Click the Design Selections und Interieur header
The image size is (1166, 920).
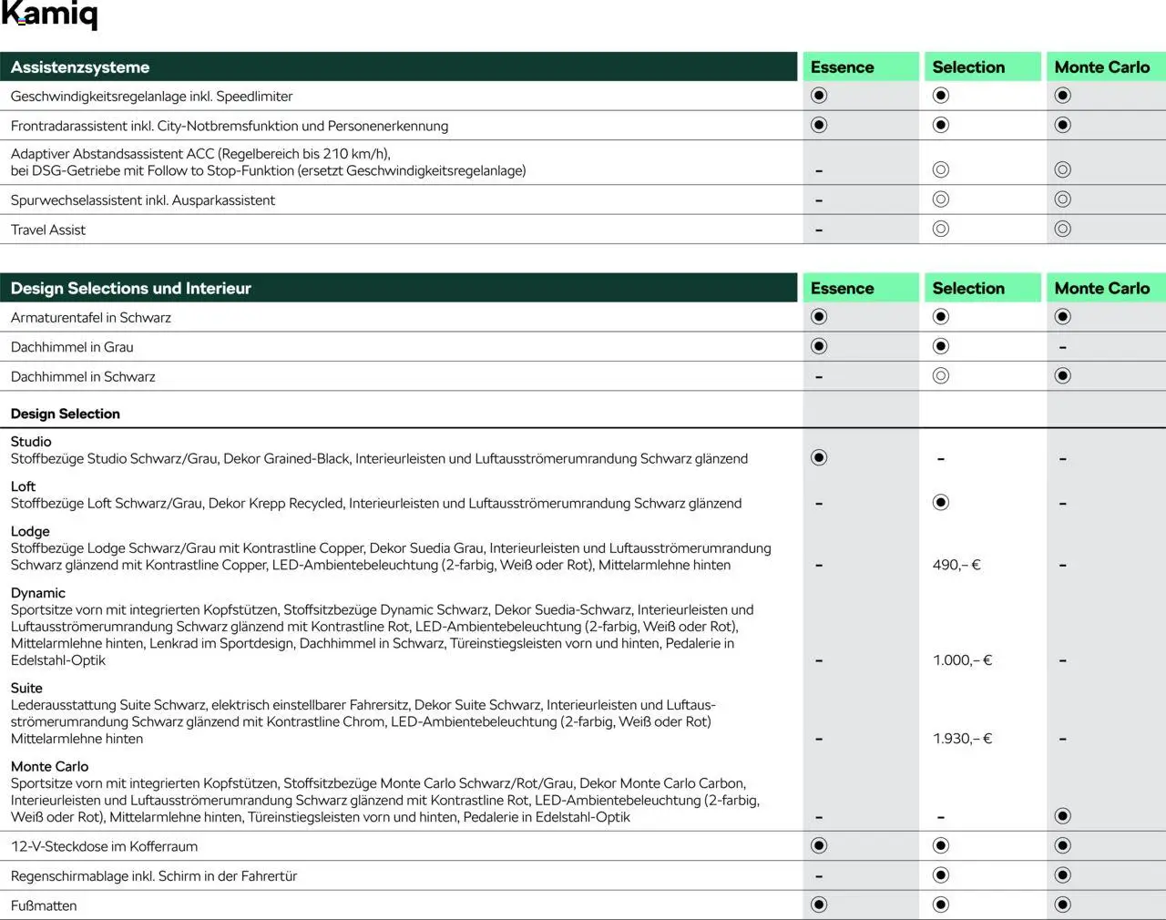coord(130,289)
